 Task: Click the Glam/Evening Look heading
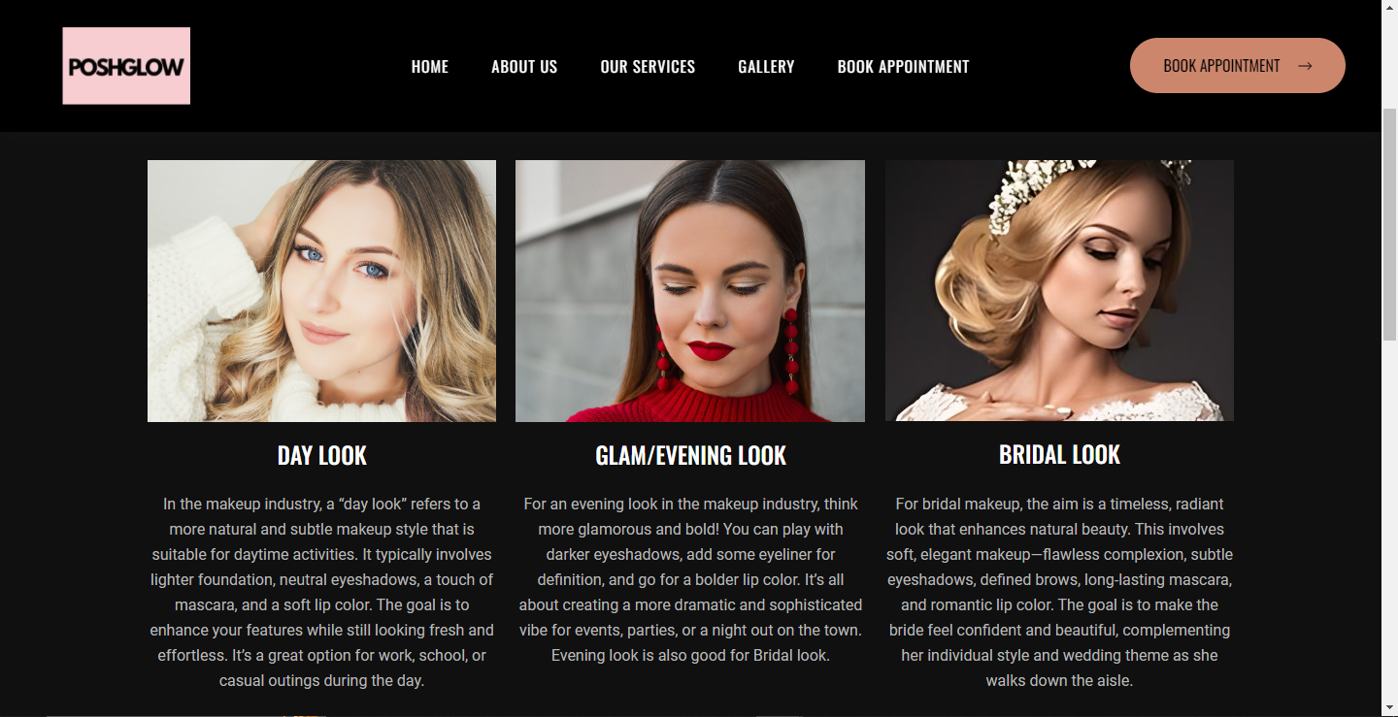click(x=690, y=455)
